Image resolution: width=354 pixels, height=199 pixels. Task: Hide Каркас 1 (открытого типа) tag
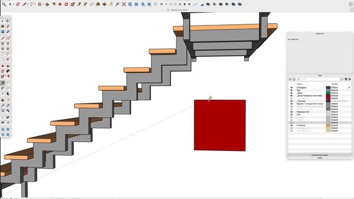tap(291, 104)
